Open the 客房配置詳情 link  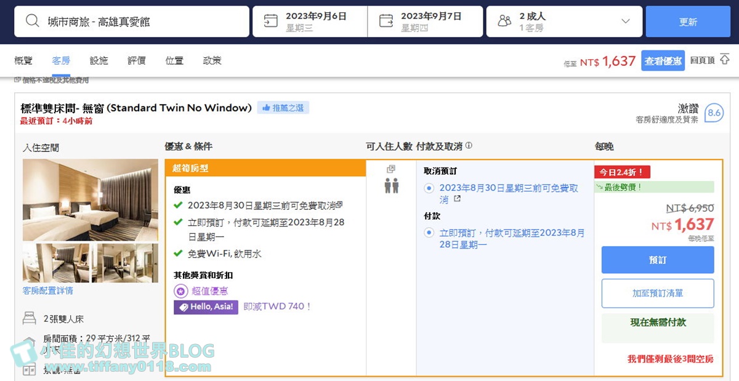coord(48,291)
